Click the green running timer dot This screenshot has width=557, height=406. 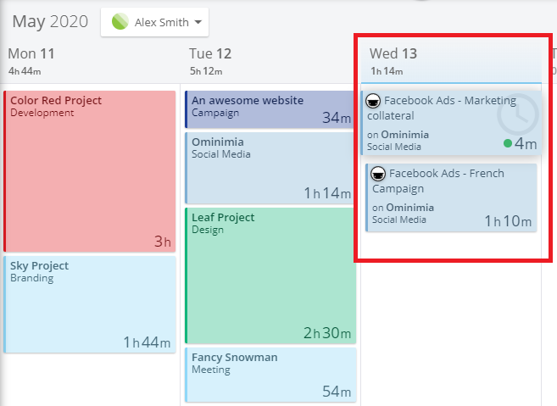508,143
